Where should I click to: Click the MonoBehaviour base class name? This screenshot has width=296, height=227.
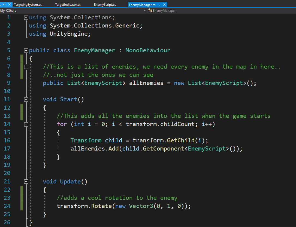coord(148,50)
